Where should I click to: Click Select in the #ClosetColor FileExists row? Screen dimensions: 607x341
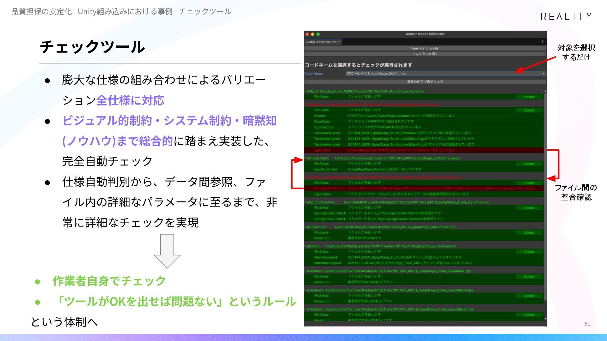click(529, 164)
